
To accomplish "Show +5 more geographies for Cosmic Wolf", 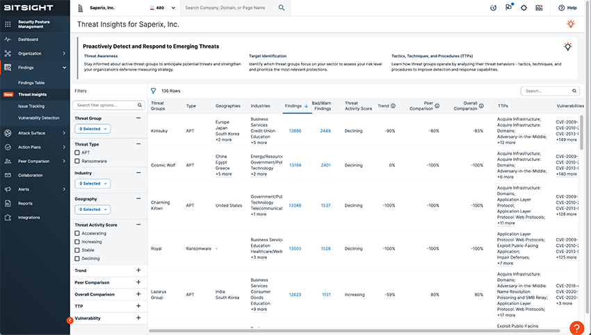I will coord(223,174).
